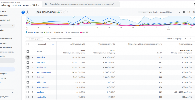Focus the table search 'Введіть пошуковий запит'
The height and width of the screenshot is (100, 195).
(61, 39)
